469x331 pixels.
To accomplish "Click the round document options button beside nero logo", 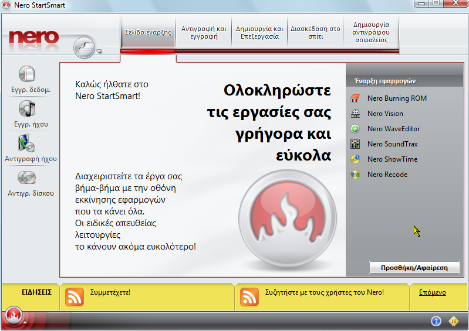I will (x=85, y=47).
